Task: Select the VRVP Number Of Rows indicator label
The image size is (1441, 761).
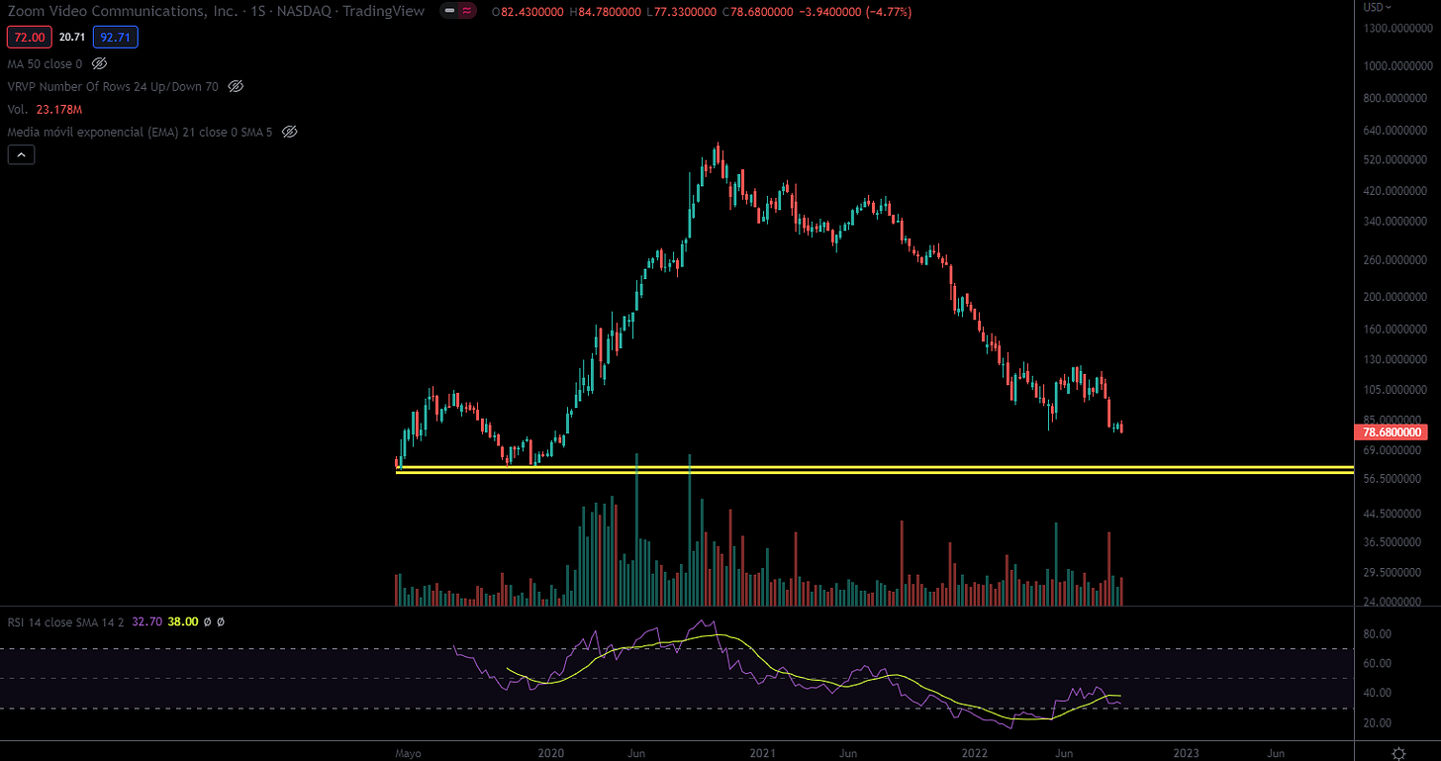Action: pyautogui.click(x=114, y=86)
